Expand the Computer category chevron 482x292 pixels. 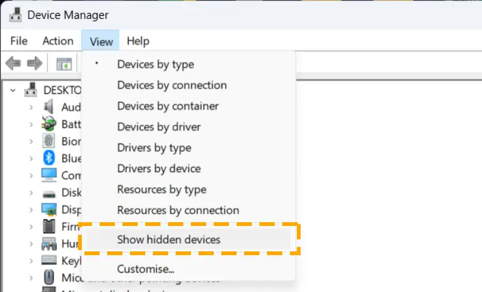(x=31, y=176)
